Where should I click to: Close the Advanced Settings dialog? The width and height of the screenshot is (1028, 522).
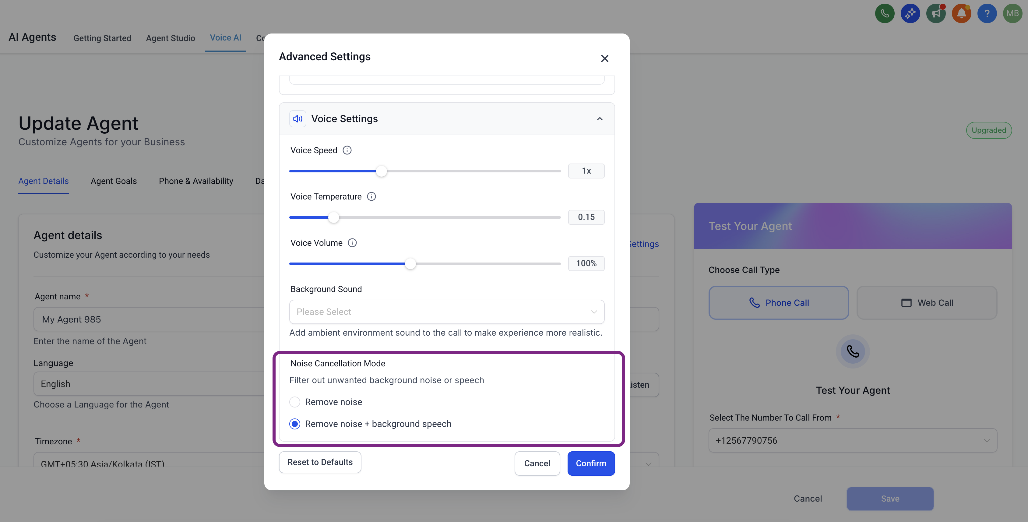604,59
